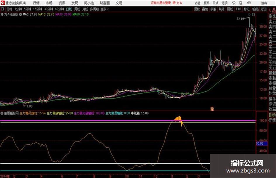Click the 统计 statistics button
Image resolution: width=276 pixels, height=178 pixels.
(x=221, y=9)
